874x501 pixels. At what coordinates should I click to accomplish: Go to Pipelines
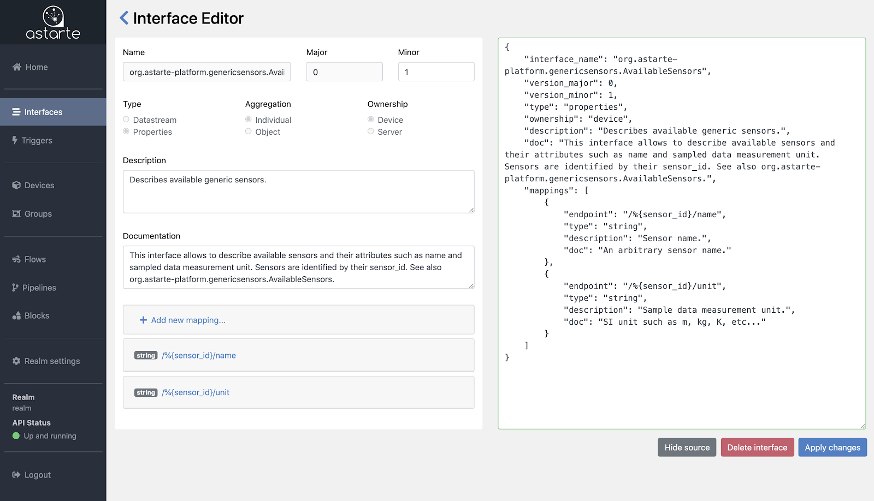pos(39,287)
